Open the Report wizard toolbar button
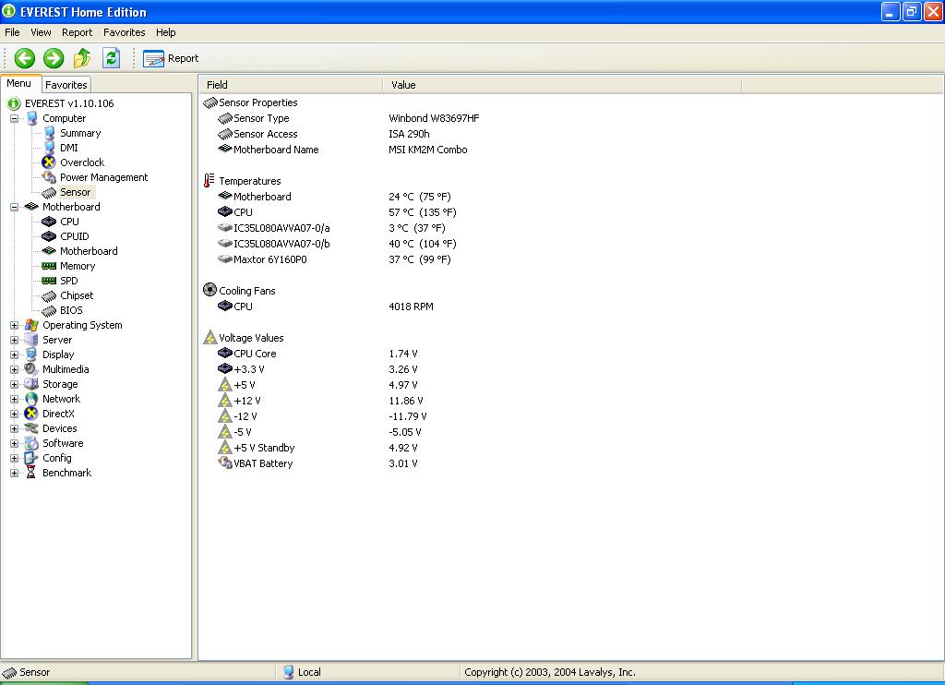This screenshot has width=945, height=685. pyautogui.click(x=171, y=58)
